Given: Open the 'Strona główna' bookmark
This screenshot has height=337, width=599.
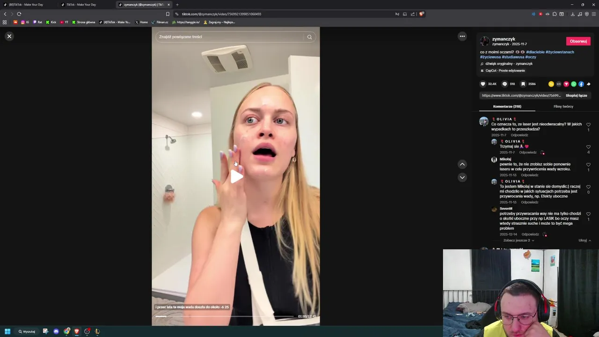Looking at the screenshot, I should [83, 22].
